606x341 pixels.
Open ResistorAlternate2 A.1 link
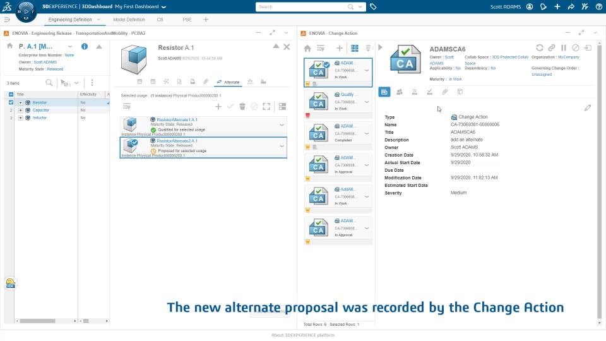point(177,141)
